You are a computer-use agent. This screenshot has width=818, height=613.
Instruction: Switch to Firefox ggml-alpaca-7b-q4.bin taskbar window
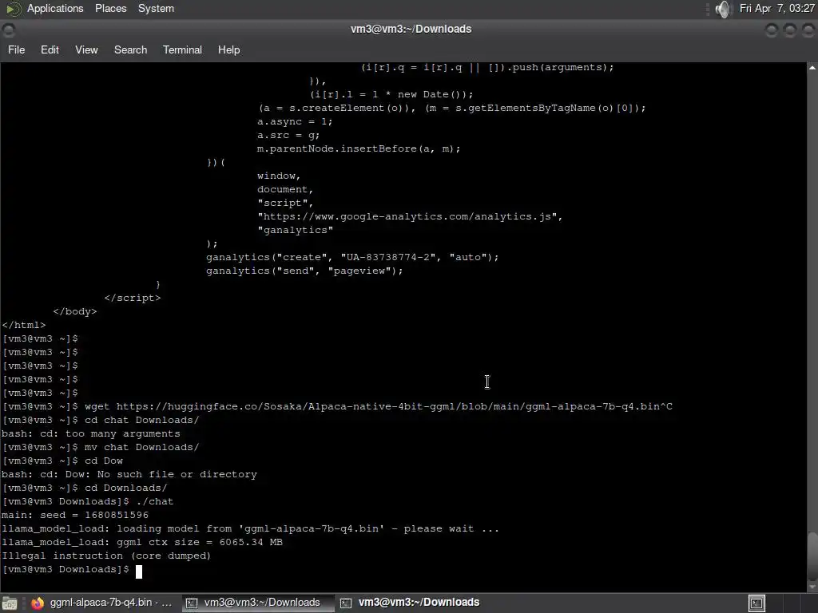click(101, 603)
